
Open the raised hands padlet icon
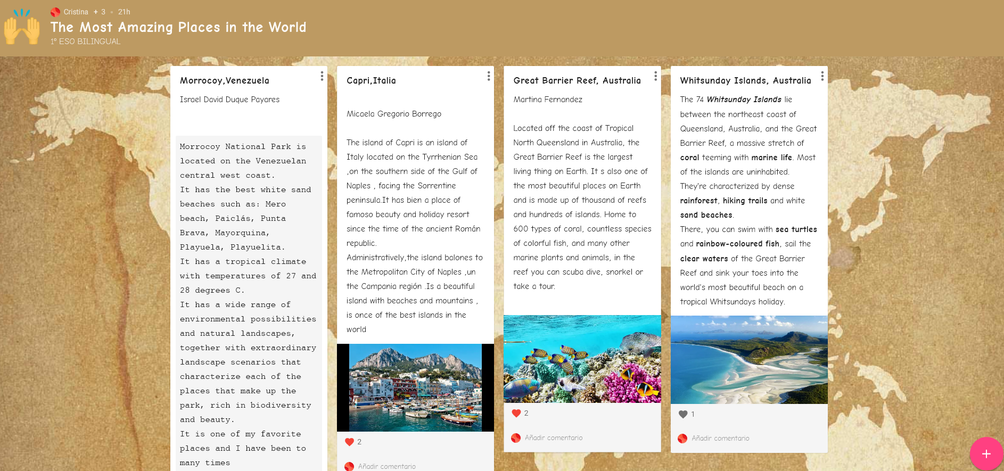22,28
